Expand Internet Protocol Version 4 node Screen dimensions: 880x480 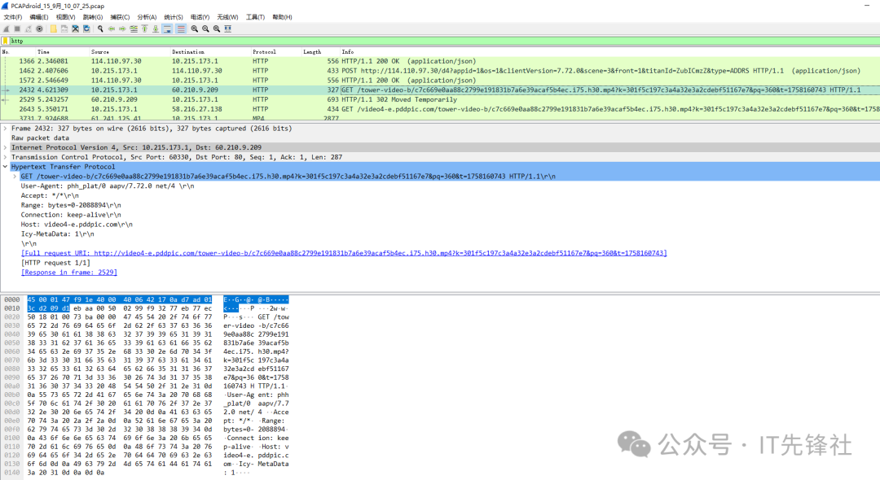point(5,147)
